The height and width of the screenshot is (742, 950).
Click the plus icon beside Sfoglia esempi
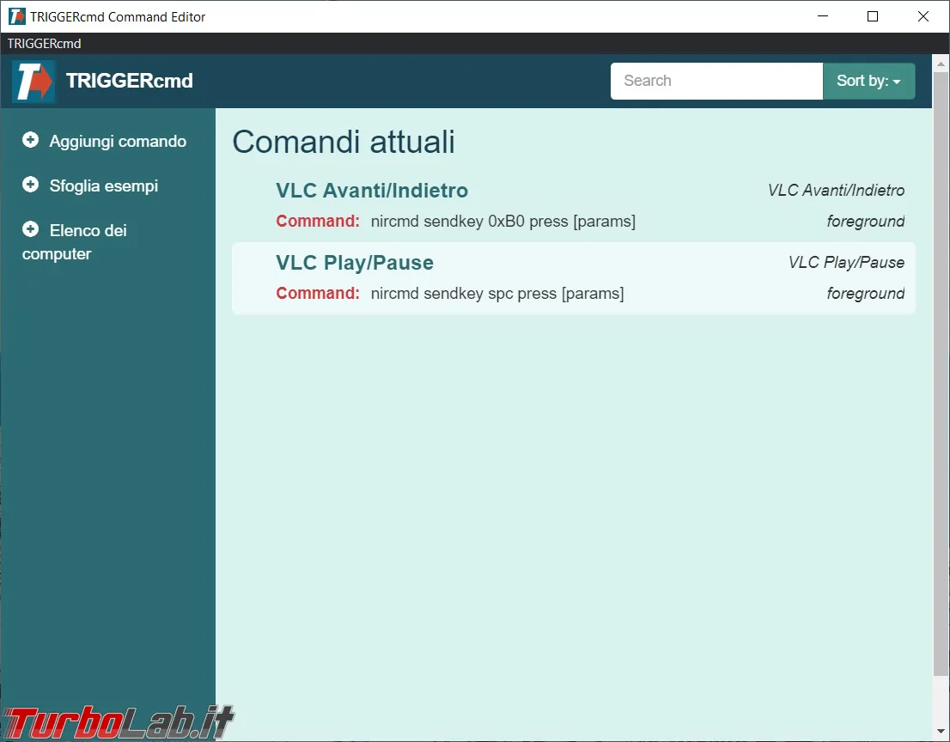[30, 185]
